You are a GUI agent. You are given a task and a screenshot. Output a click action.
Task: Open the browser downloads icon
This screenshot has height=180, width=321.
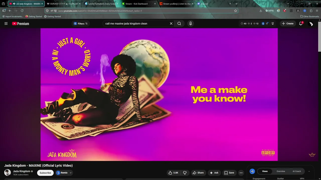[261, 11]
